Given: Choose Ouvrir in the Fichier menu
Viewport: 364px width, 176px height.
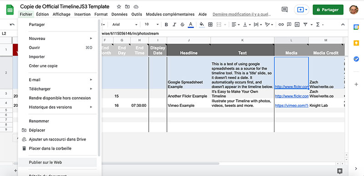Looking at the screenshot, I should point(57,48).
